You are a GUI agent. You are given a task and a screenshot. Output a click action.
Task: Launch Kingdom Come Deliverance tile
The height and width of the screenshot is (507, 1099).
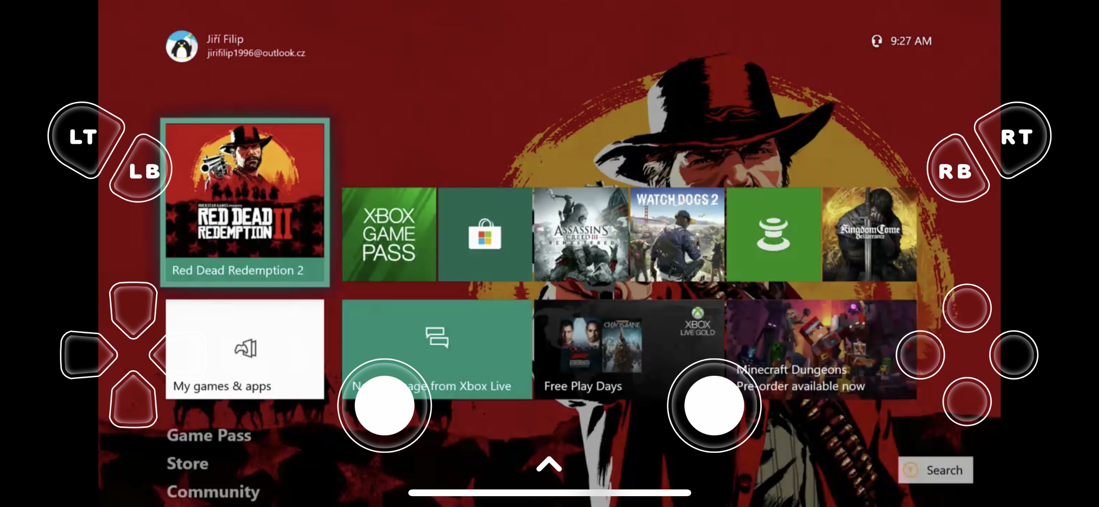(869, 234)
